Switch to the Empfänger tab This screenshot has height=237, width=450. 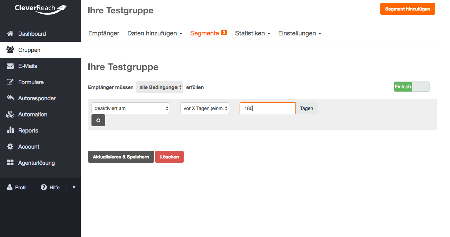pos(104,33)
